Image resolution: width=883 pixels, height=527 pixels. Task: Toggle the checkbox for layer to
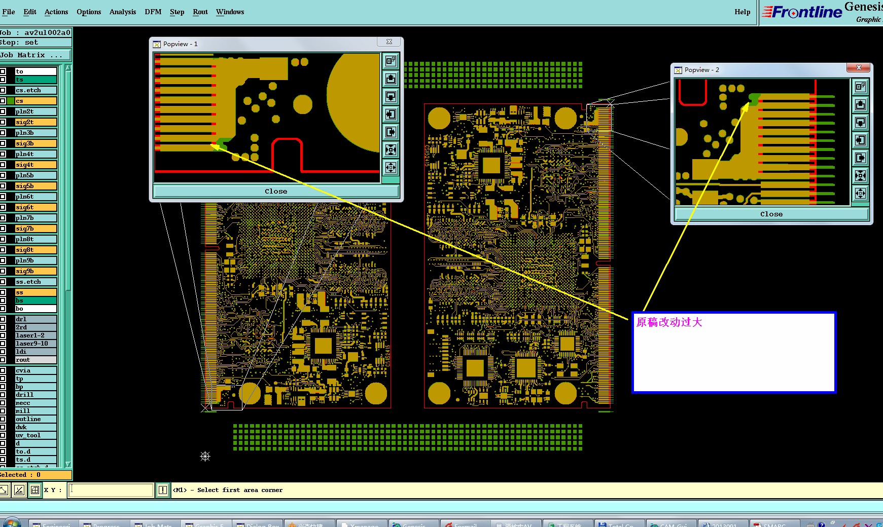tap(3, 71)
